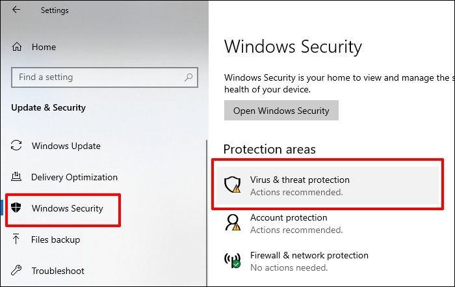The height and width of the screenshot is (287, 455).
Task: Click the Firewall network signal icon
Action: (233, 260)
